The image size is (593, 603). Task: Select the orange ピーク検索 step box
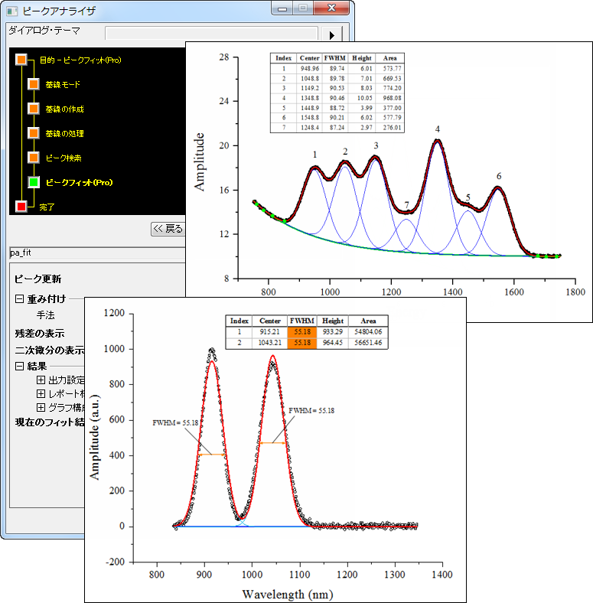(x=34, y=158)
